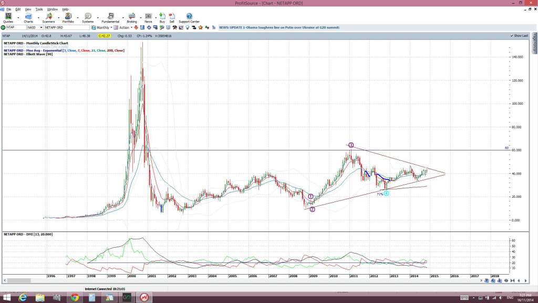Open the Window menu

52,9
